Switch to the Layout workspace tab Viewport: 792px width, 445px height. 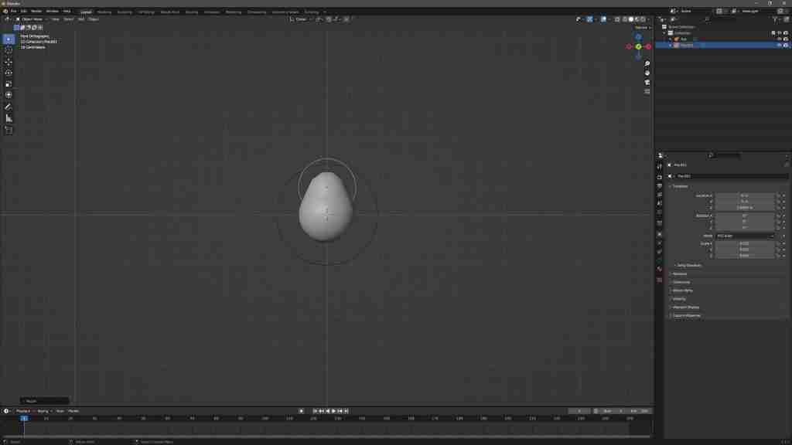[x=87, y=12]
